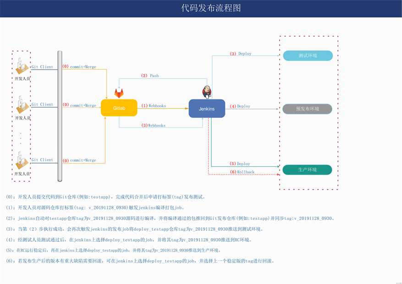
Task: Select the middle developer workstation icon
Action: coord(22,105)
